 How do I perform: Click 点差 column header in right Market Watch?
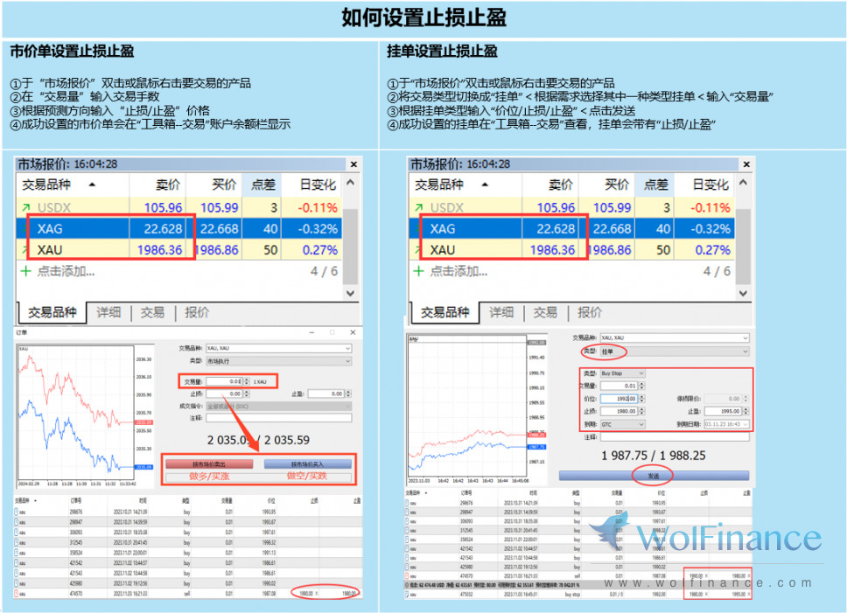pyautogui.click(x=655, y=185)
